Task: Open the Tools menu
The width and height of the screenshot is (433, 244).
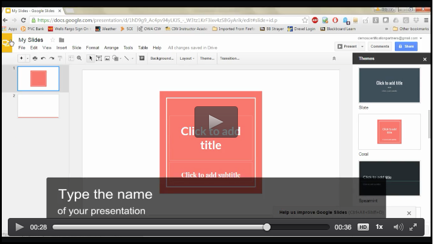Action: (128, 48)
